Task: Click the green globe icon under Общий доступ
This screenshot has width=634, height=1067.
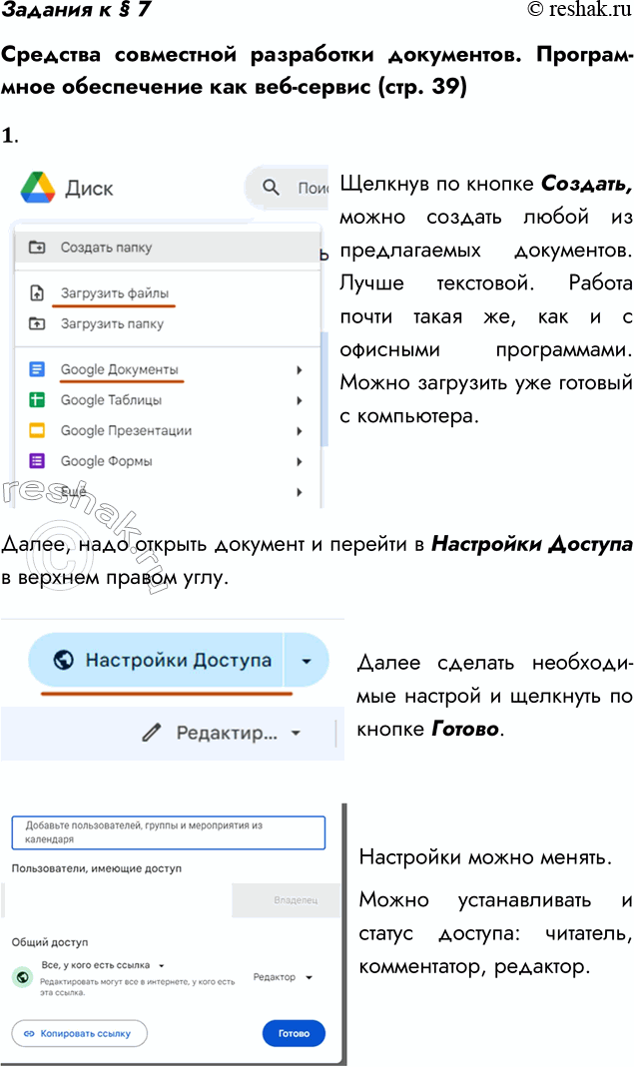Action: click(23, 978)
